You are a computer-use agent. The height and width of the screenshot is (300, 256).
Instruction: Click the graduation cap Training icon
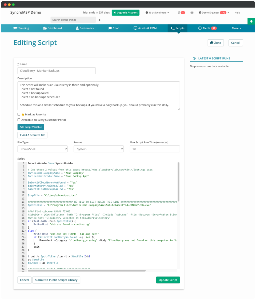pyautogui.click(x=15, y=28)
